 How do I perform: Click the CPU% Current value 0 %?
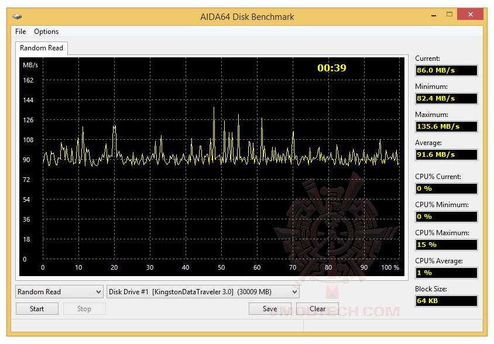click(446, 188)
